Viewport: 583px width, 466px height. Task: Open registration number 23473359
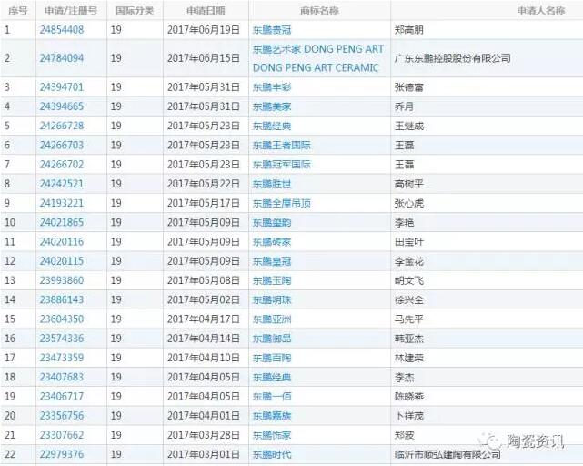pos(62,358)
